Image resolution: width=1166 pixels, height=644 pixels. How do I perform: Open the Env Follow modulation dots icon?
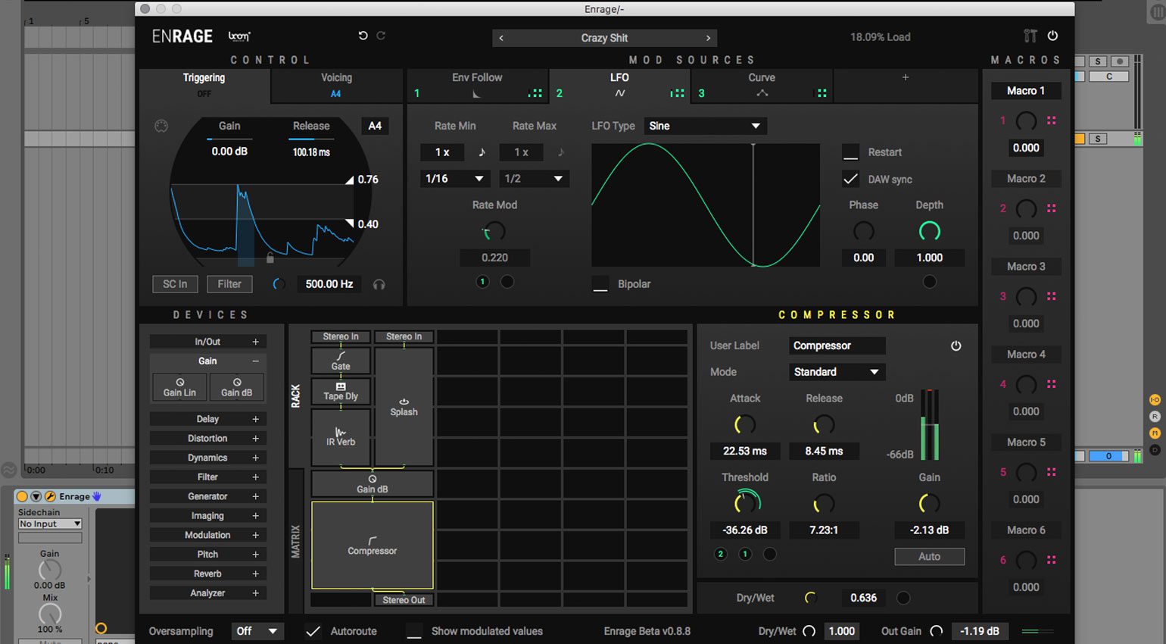(x=535, y=93)
